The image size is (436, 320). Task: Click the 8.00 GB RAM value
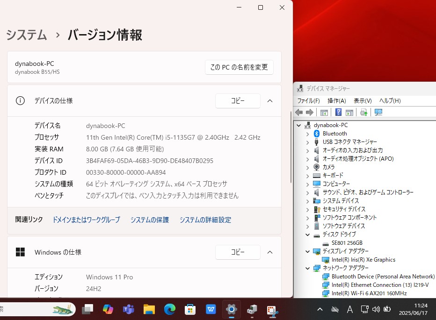click(x=125, y=149)
